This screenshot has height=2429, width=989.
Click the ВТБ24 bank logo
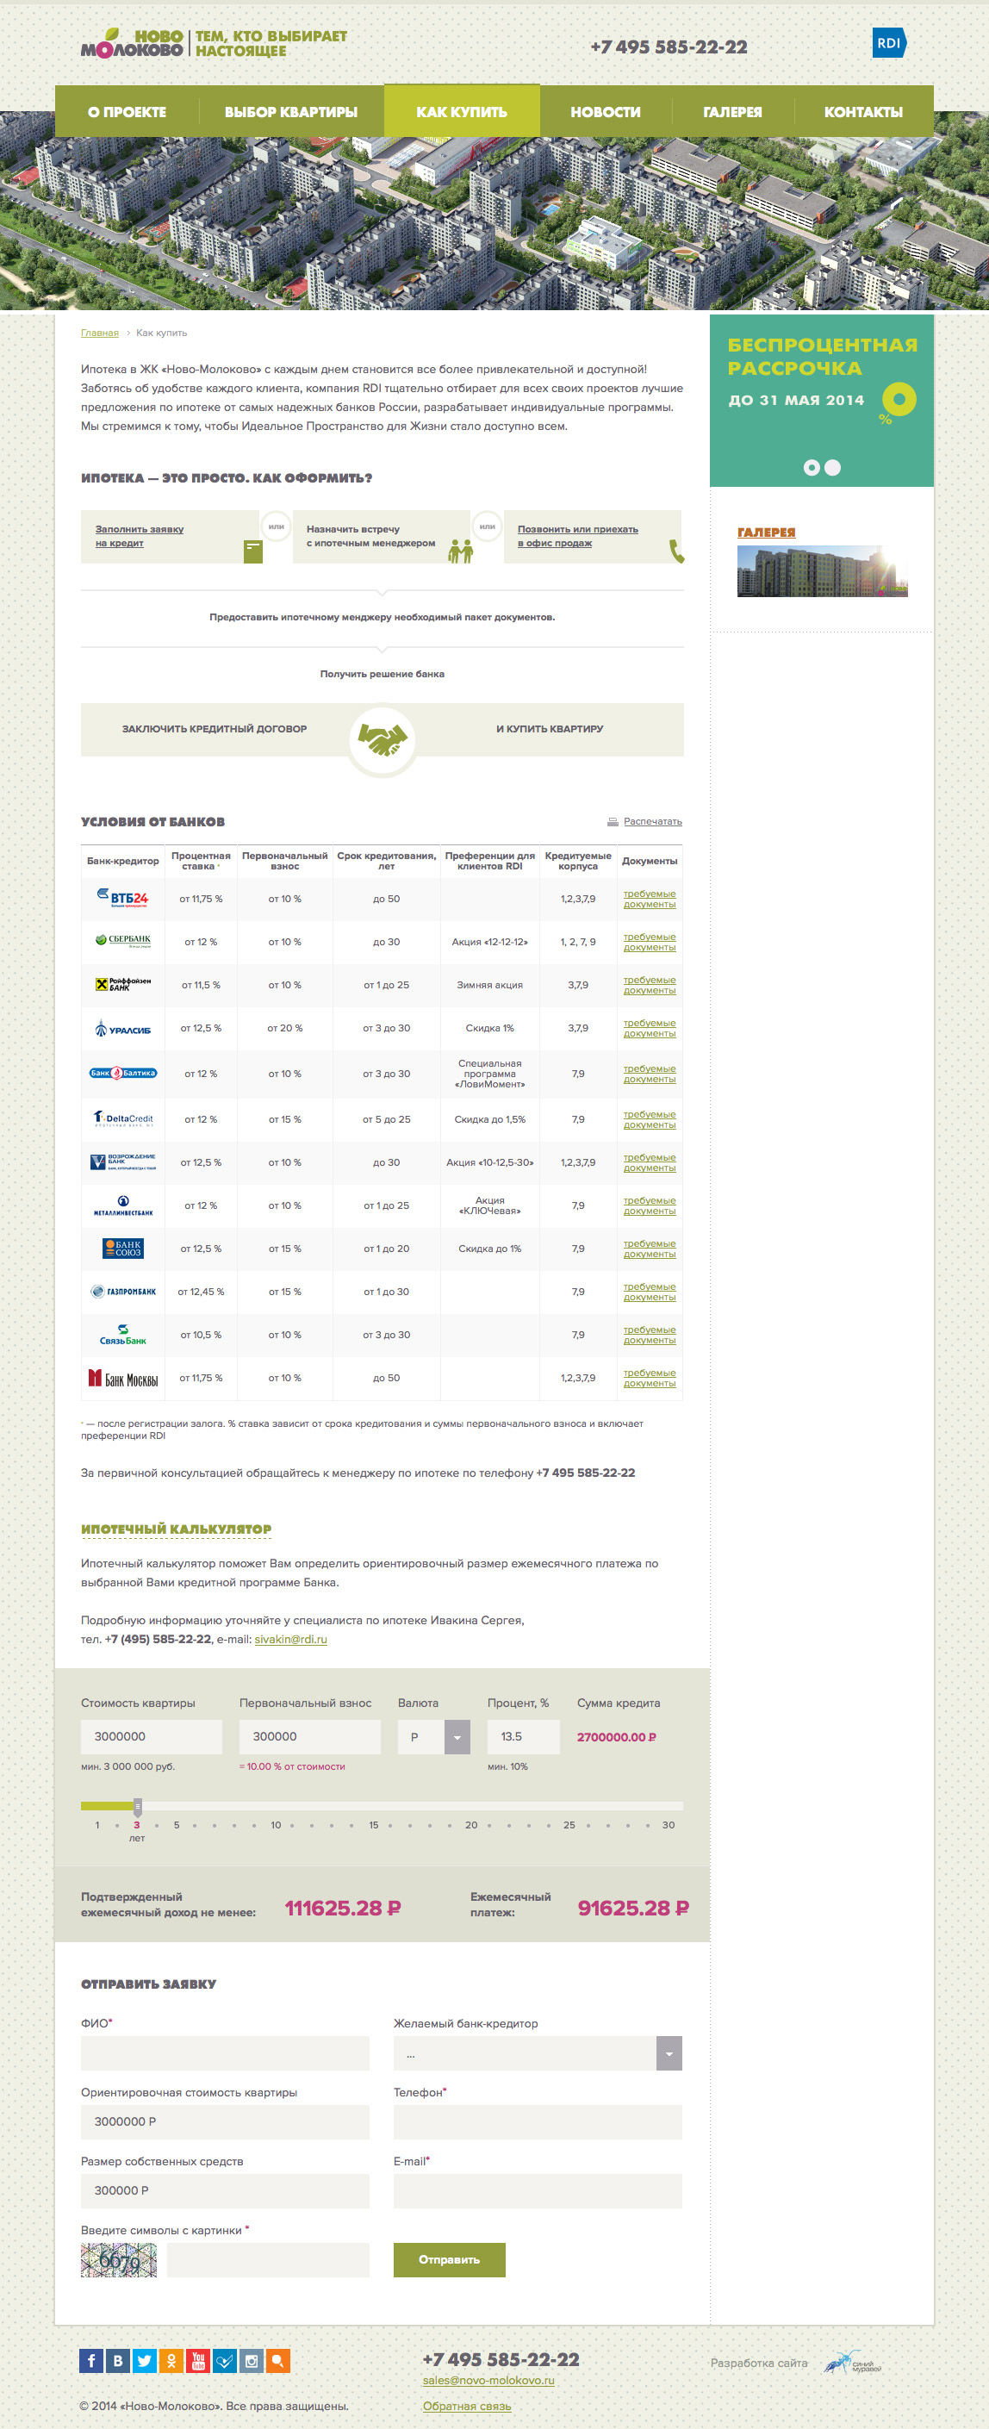(123, 897)
